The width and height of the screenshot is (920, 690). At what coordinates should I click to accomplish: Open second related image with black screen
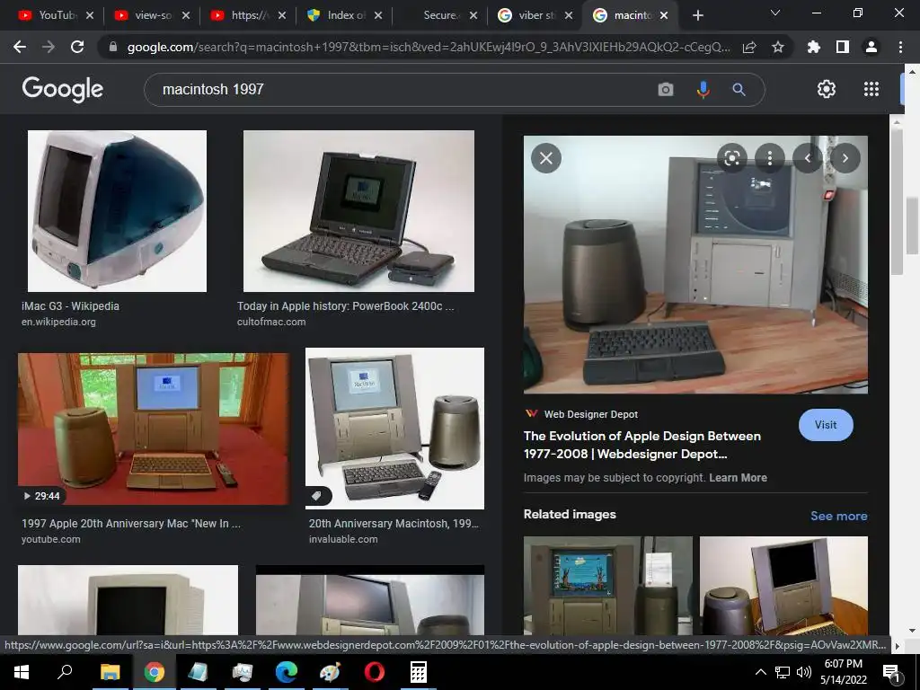pos(783,585)
